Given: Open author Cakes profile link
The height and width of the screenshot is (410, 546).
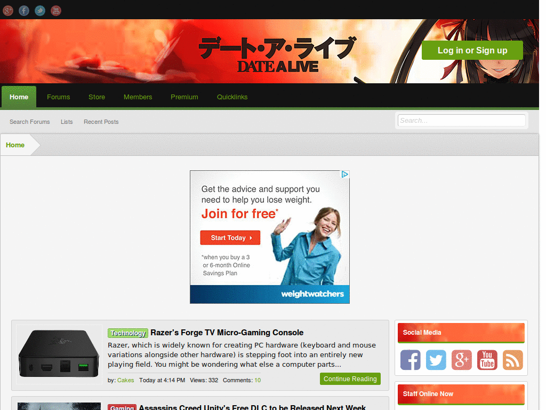Looking at the screenshot, I should 126,380.
